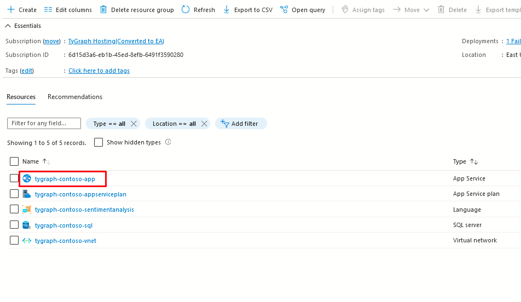Click the Language resource icon

[x=27, y=210]
